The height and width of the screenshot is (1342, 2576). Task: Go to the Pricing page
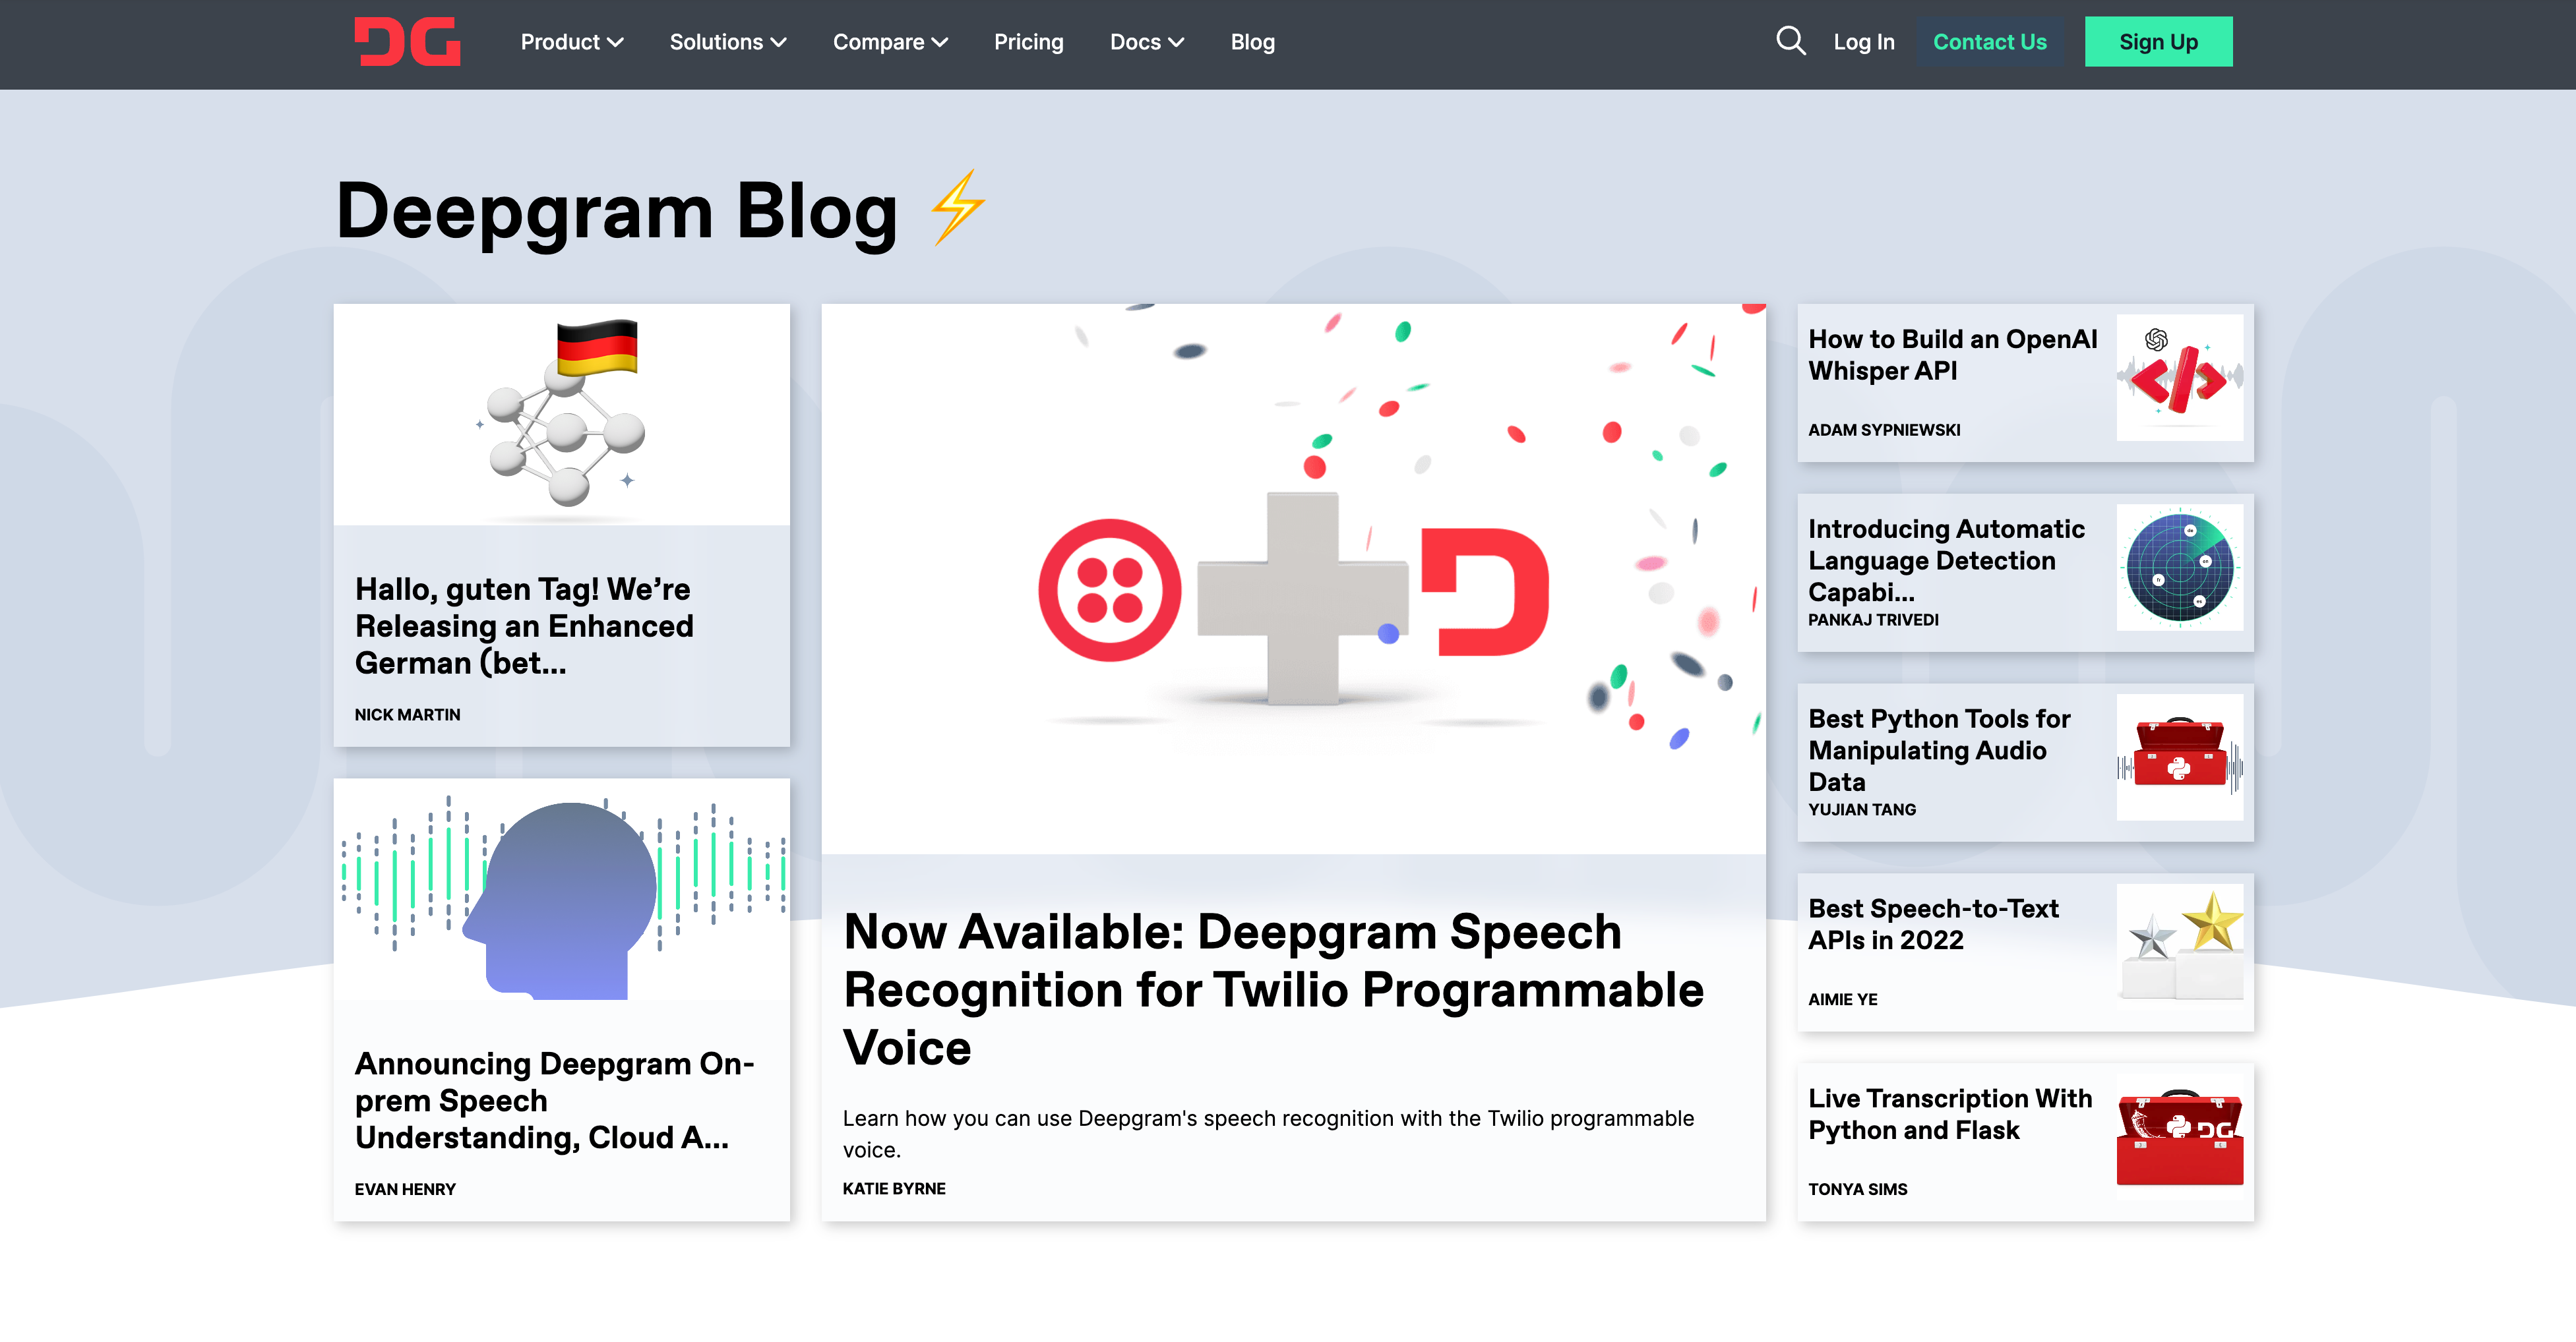pyautogui.click(x=1028, y=42)
